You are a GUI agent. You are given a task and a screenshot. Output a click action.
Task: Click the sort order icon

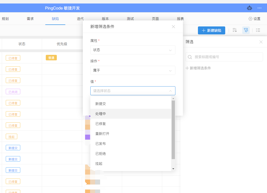pyautogui.click(x=234, y=30)
